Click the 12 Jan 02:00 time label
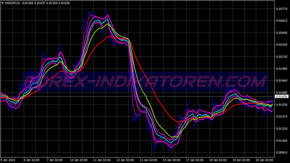 click(125, 160)
